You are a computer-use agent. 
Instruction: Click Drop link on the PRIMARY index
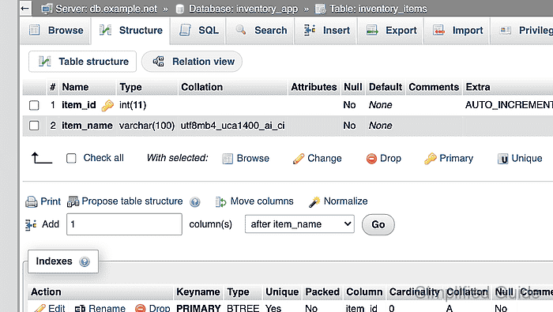(160, 309)
